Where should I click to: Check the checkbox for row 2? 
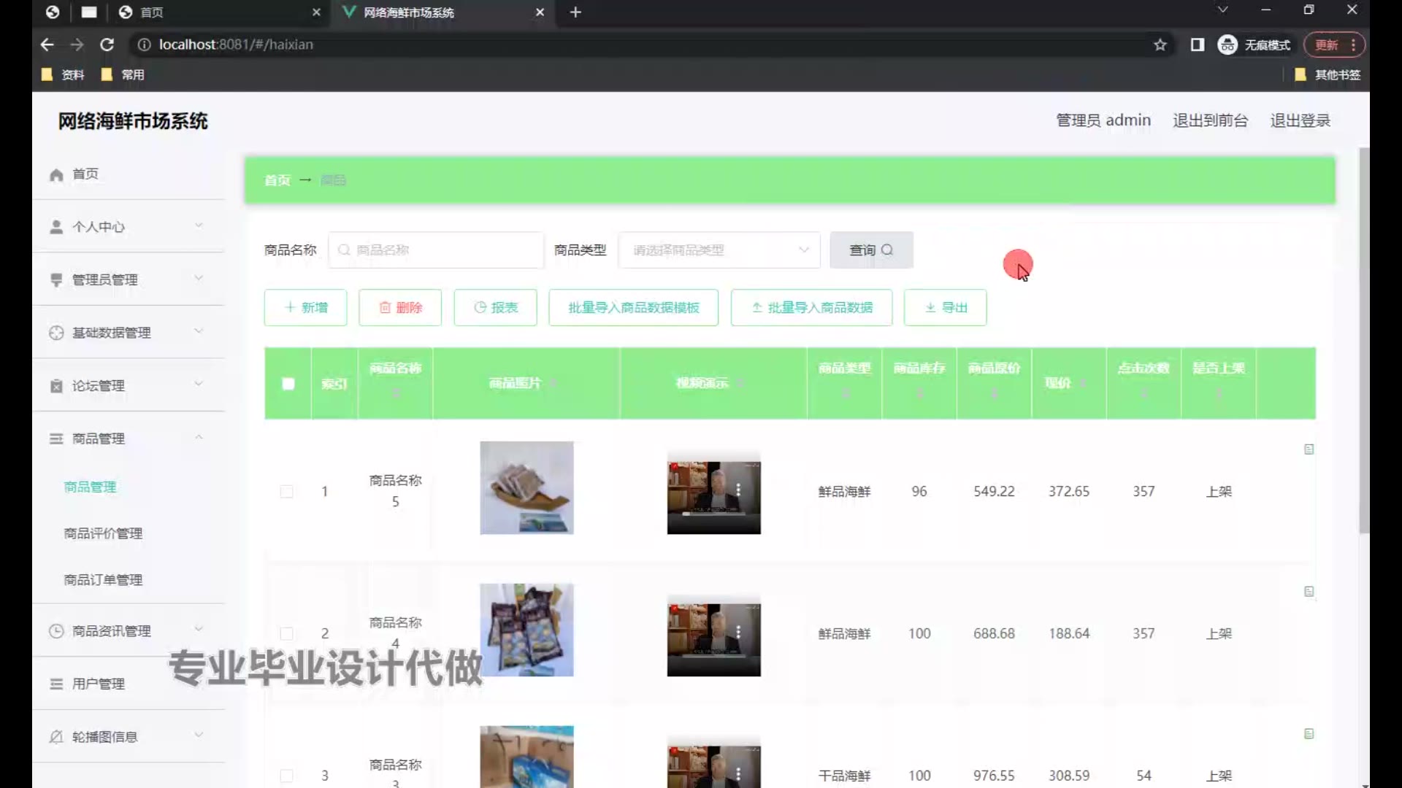pyautogui.click(x=287, y=633)
